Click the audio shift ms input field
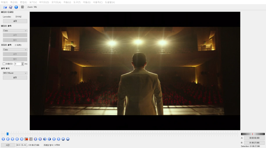Image resolution: width=266 pixels, height=148 pixels. click(x=18, y=64)
